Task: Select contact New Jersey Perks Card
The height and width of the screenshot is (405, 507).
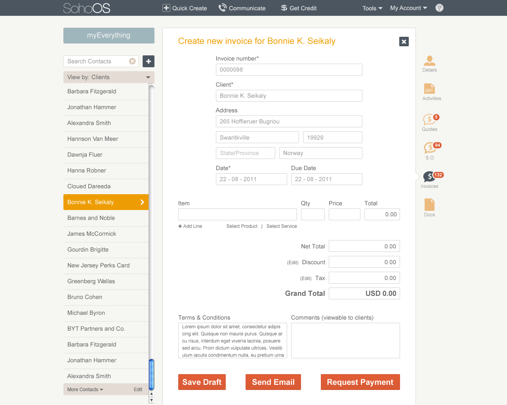Action: tap(106, 265)
